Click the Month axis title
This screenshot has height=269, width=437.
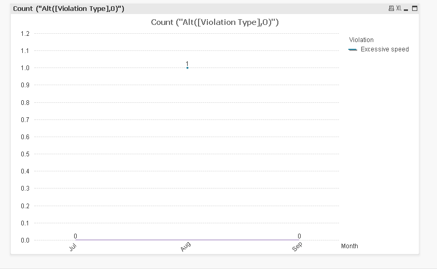point(349,246)
